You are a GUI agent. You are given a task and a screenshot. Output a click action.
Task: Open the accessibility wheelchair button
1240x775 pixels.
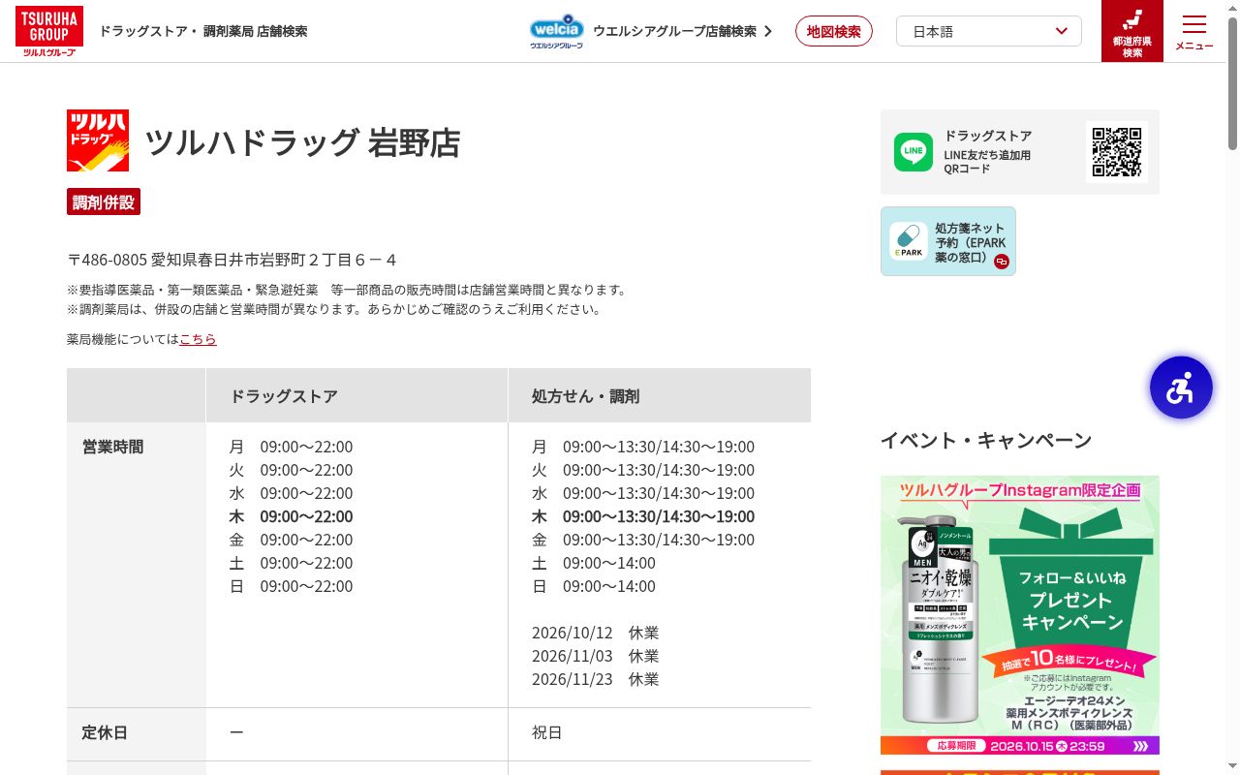(x=1181, y=387)
